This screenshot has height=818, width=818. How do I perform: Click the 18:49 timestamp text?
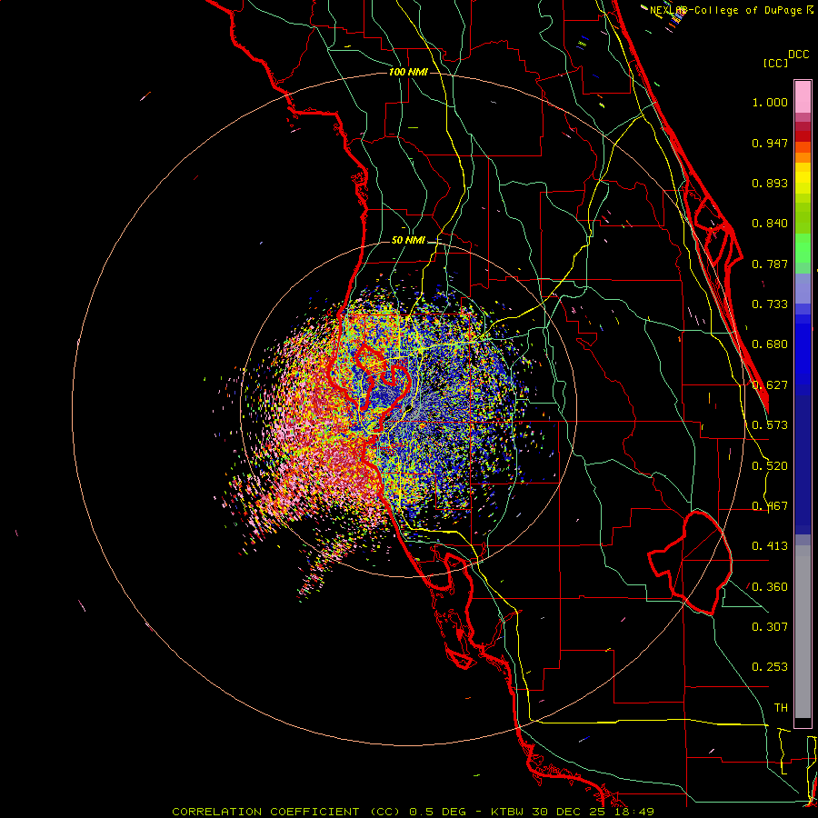tap(633, 812)
